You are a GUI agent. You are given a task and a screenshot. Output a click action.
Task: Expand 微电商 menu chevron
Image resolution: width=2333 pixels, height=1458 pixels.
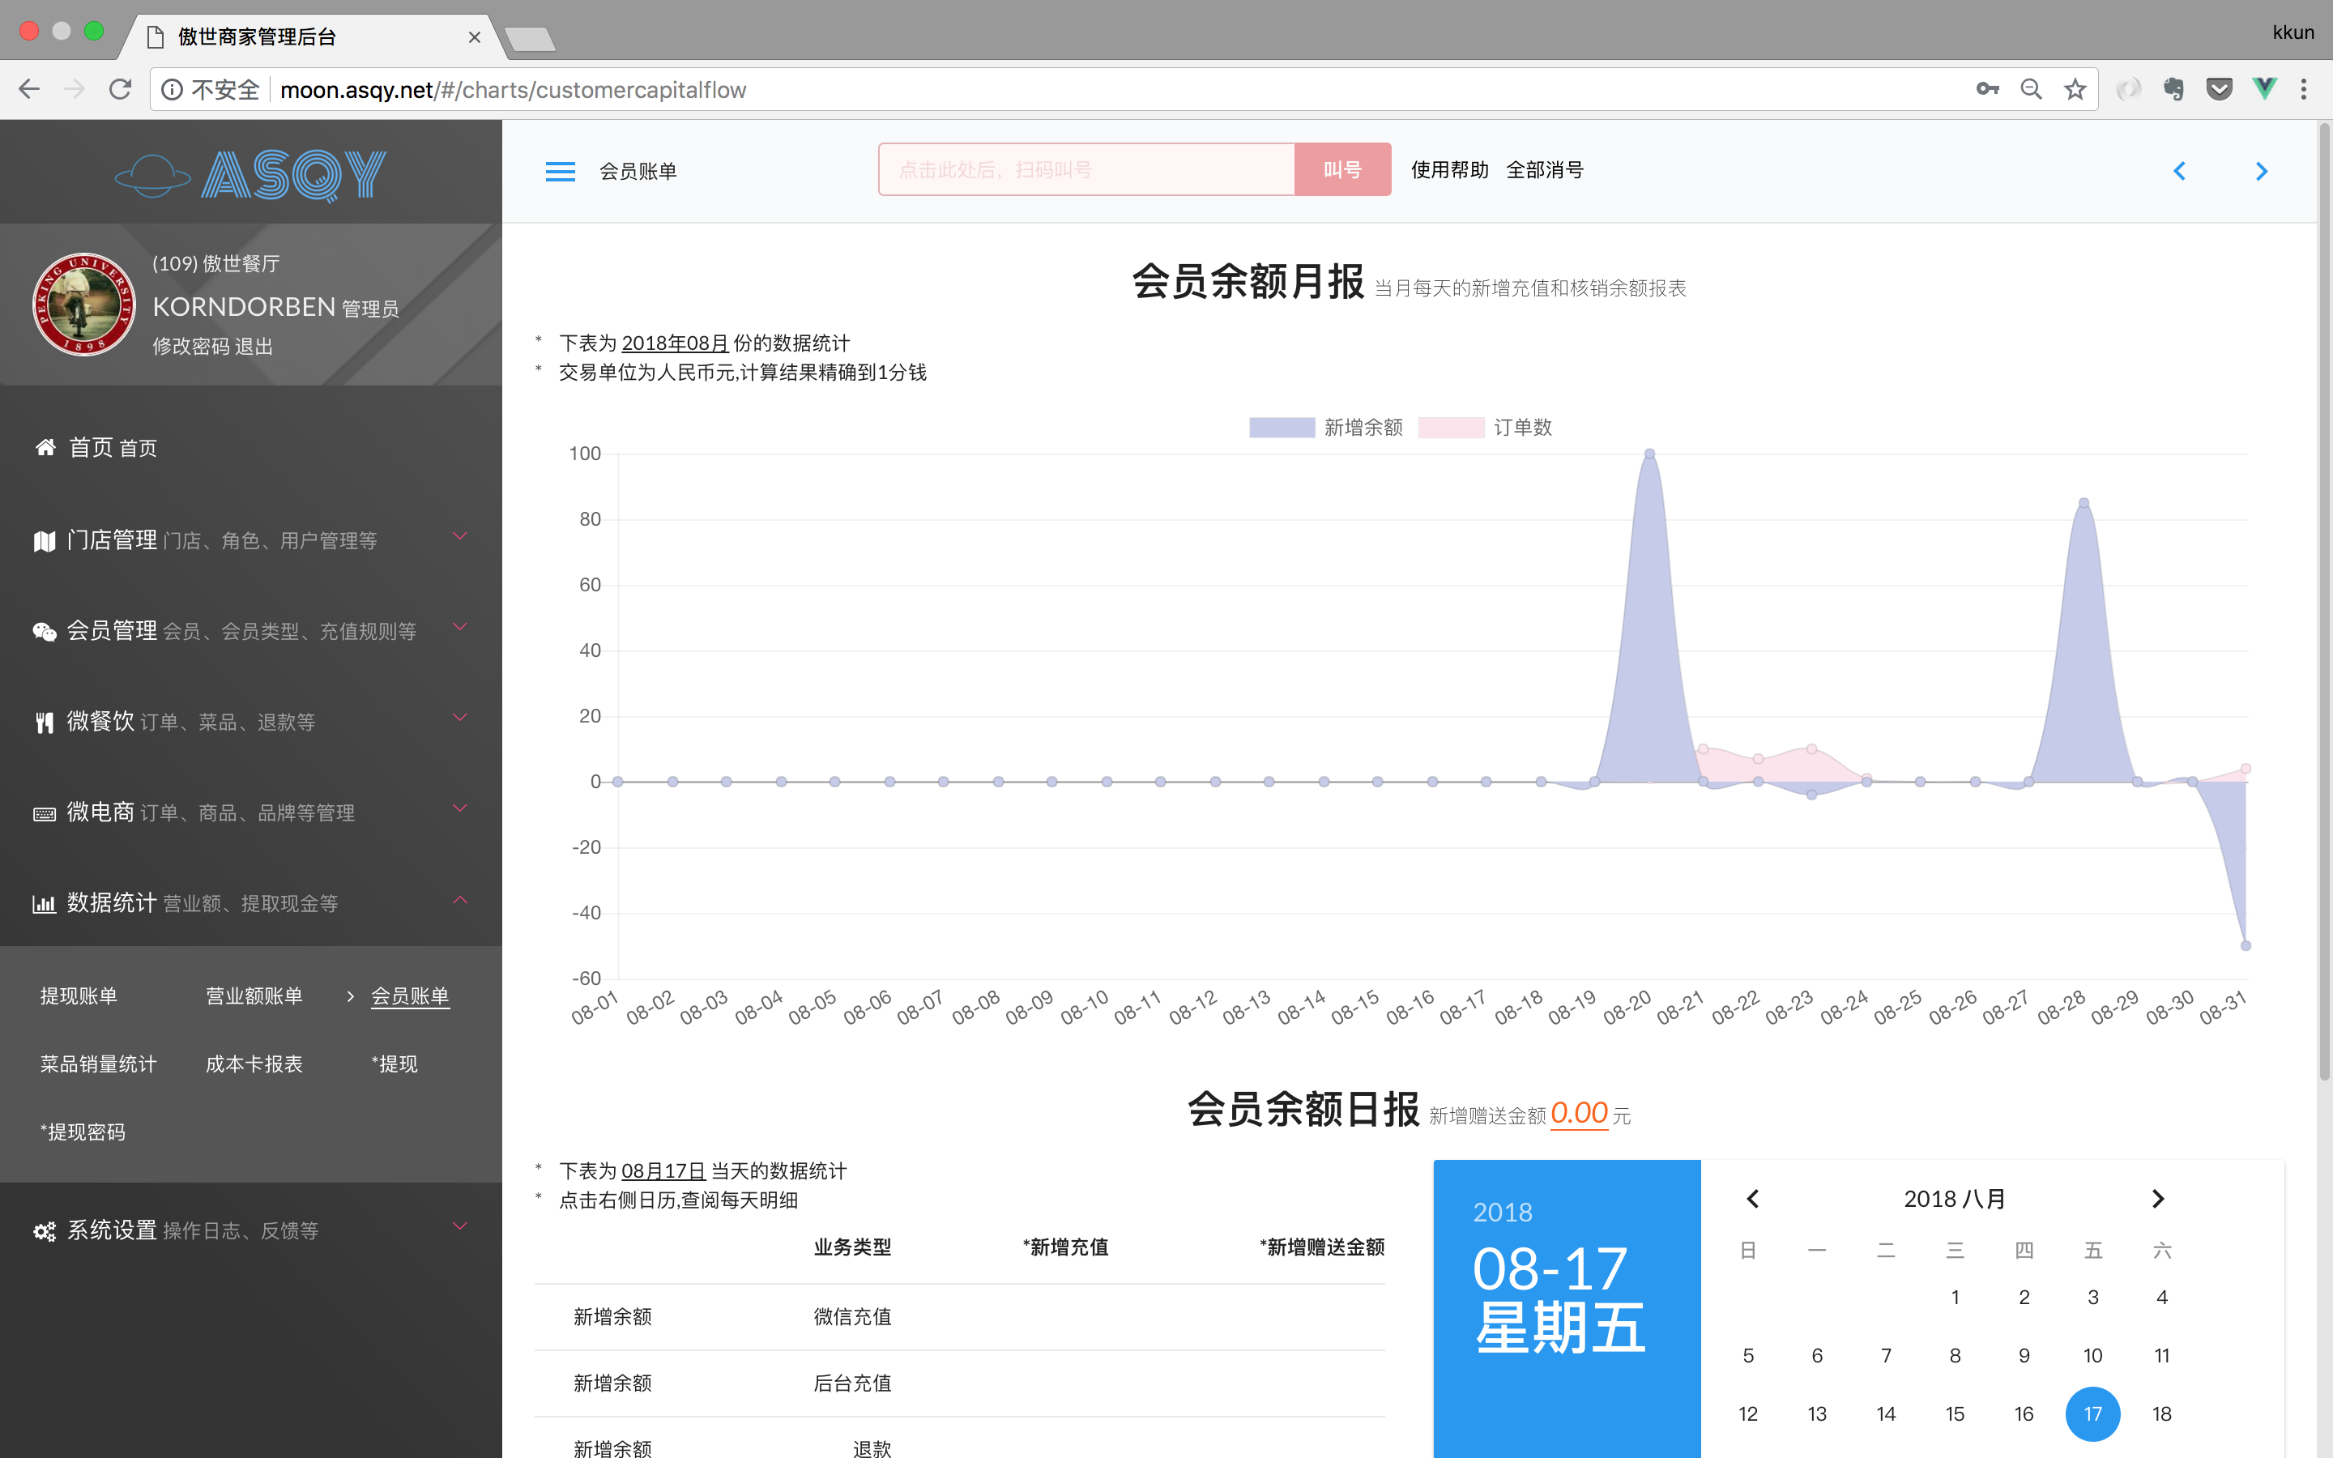(460, 808)
